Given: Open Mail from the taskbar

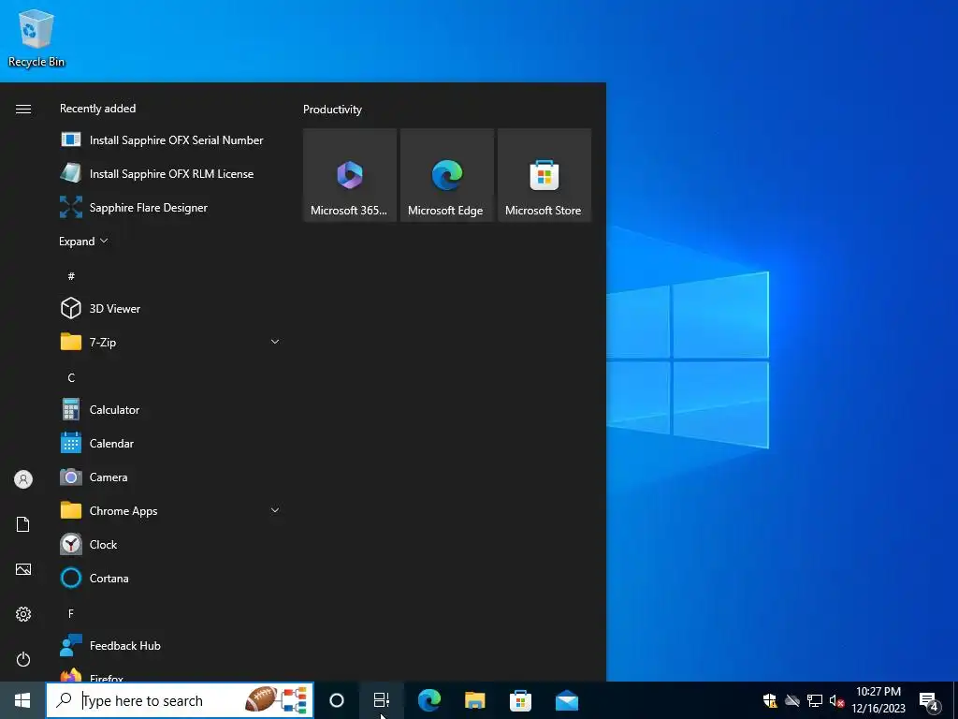Looking at the screenshot, I should [x=567, y=700].
